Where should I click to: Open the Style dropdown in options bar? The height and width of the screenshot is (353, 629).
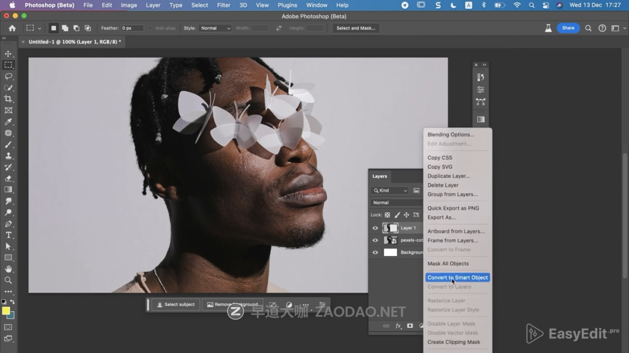click(215, 28)
